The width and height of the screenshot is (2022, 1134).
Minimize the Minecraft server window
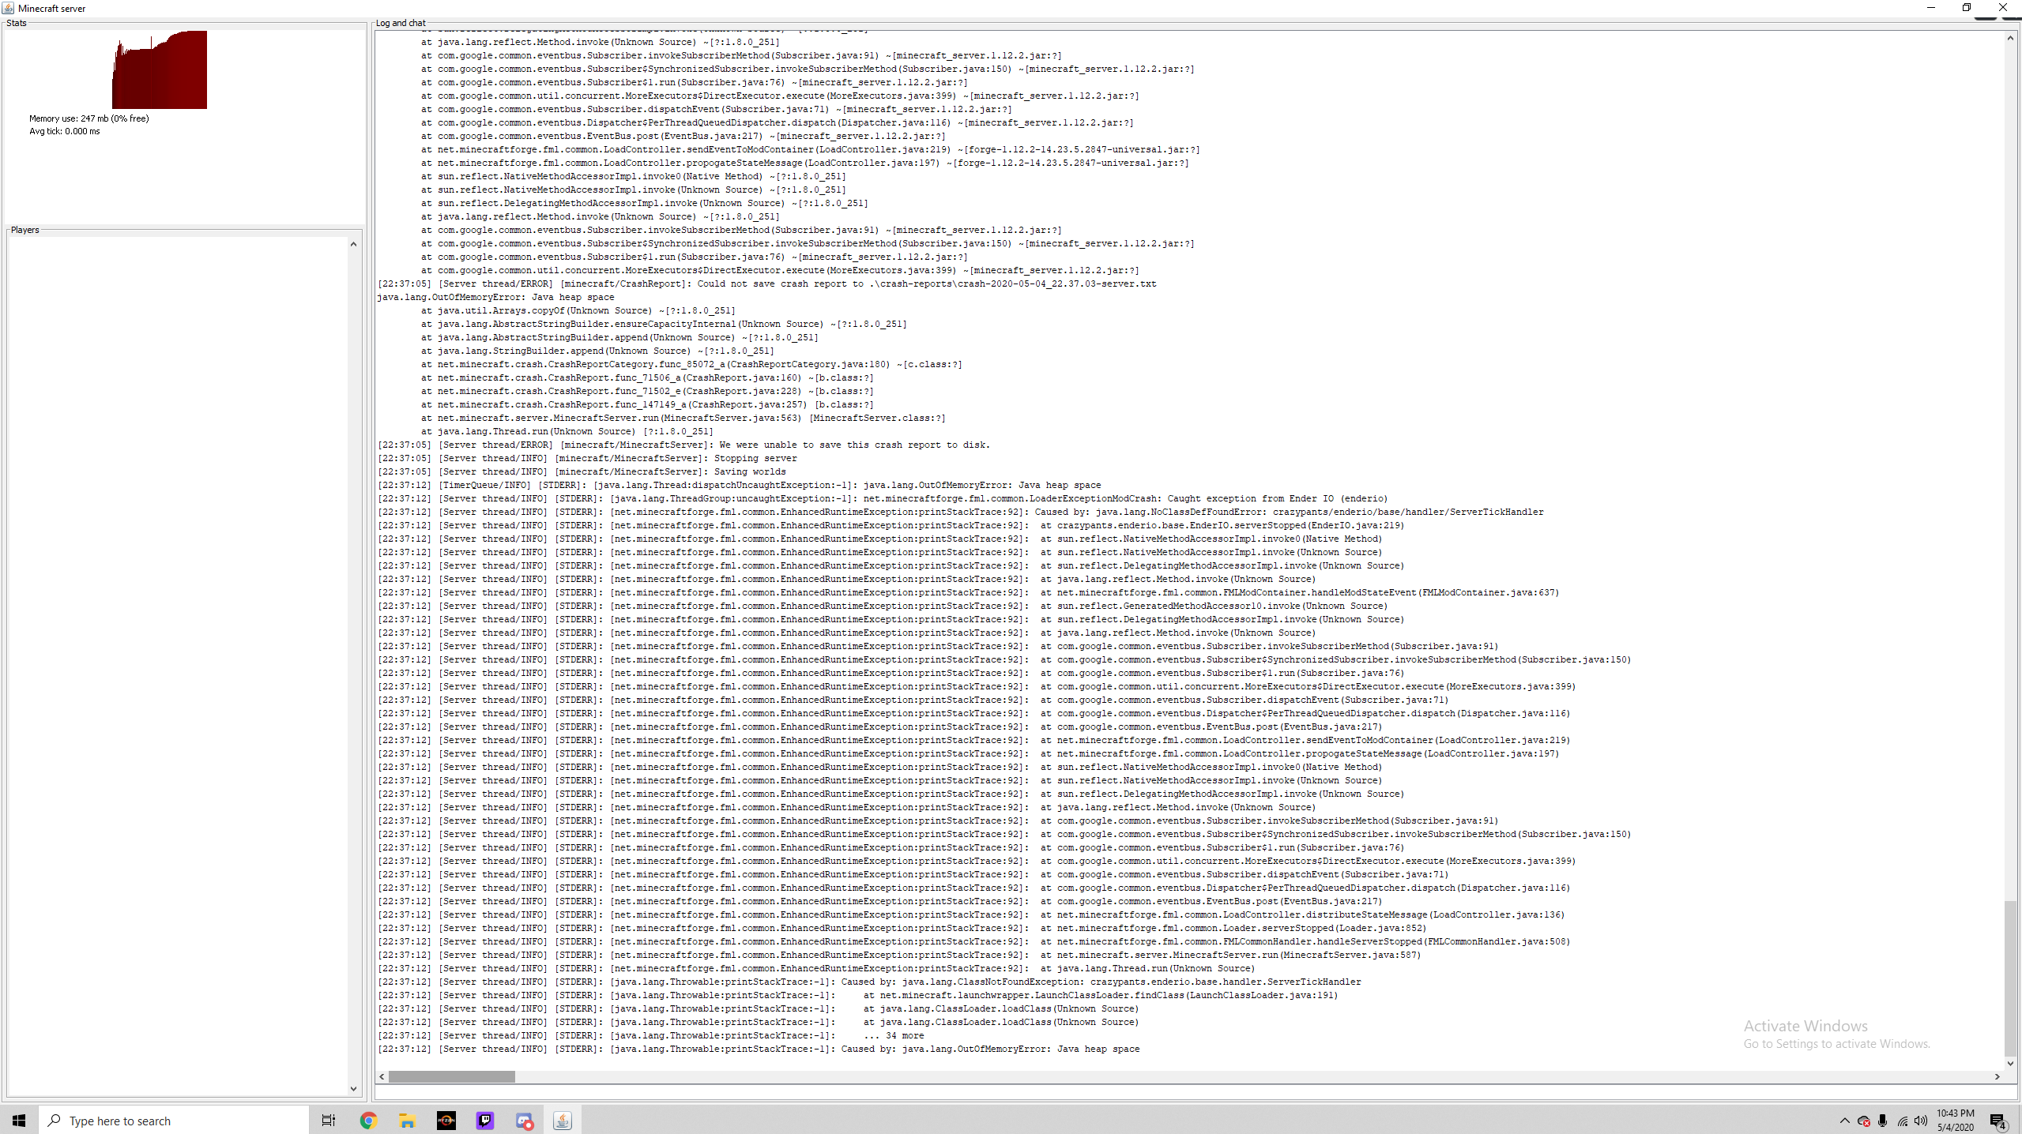click(1930, 8)
